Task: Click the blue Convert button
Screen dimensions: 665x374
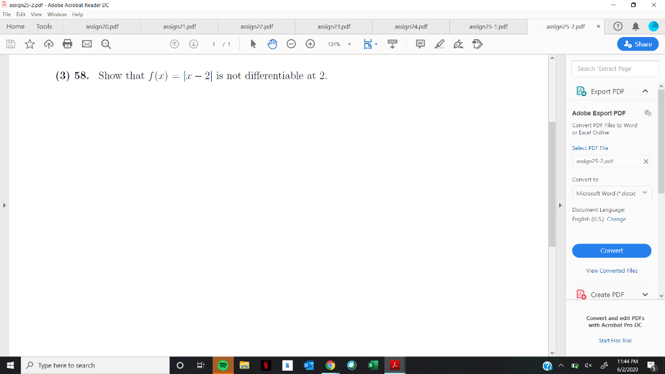Action: coord(611,251)
